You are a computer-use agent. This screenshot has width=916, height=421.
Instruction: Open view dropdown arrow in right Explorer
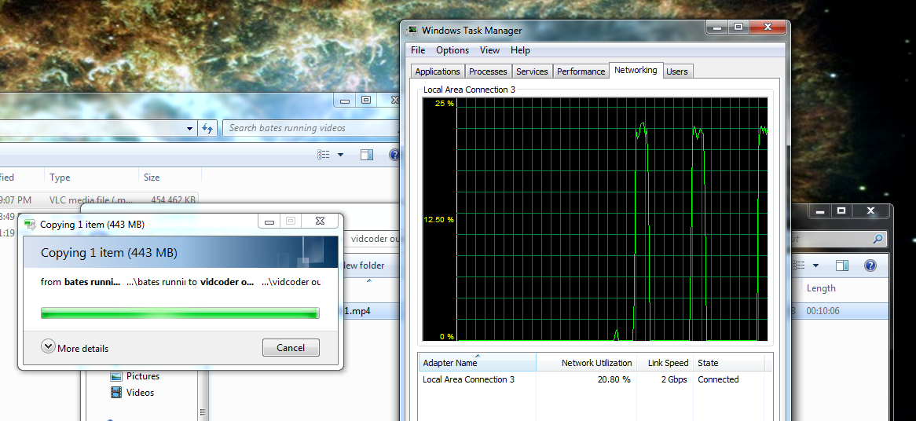click(815, 265)
